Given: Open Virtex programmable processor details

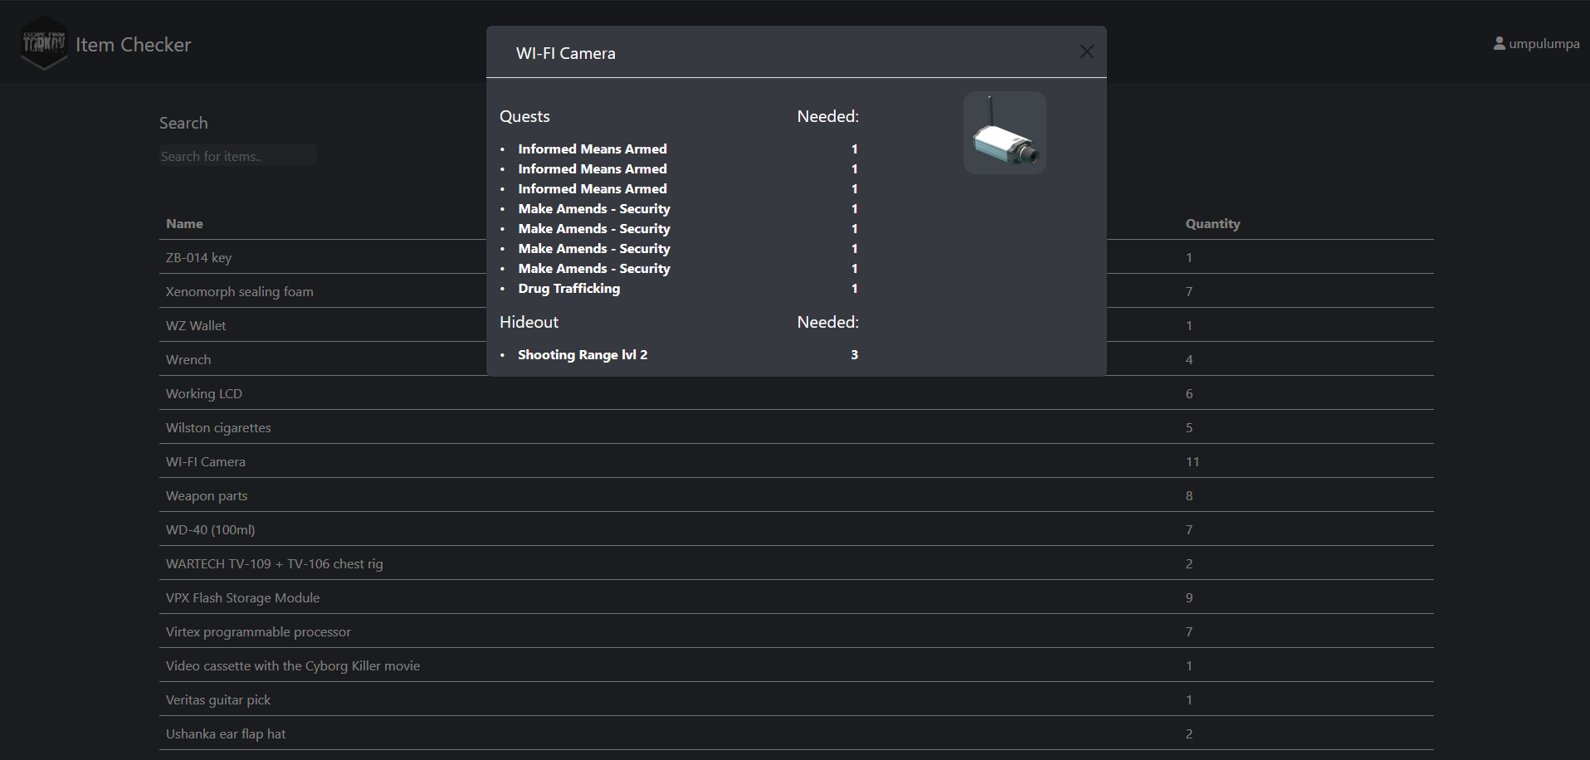Looking at the screenshot, I should pos(258,632).
